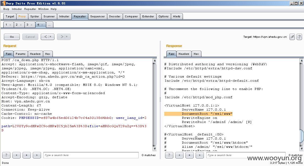Click the Include /etc/httpd/mod_php.conf response line

(198, 97)
